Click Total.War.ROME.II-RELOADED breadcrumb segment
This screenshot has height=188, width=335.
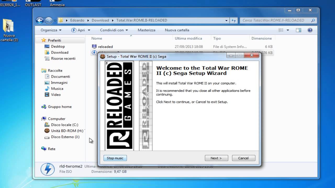point(142,20)
